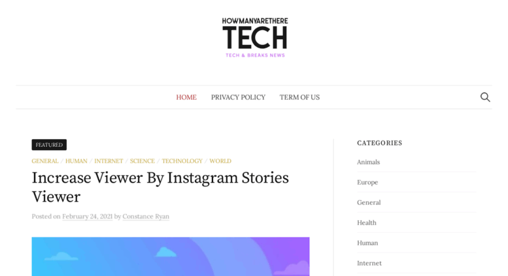View author Constance Ryan's posts
This screenshot has width=508, height=276.
click(x=146, y=216)
